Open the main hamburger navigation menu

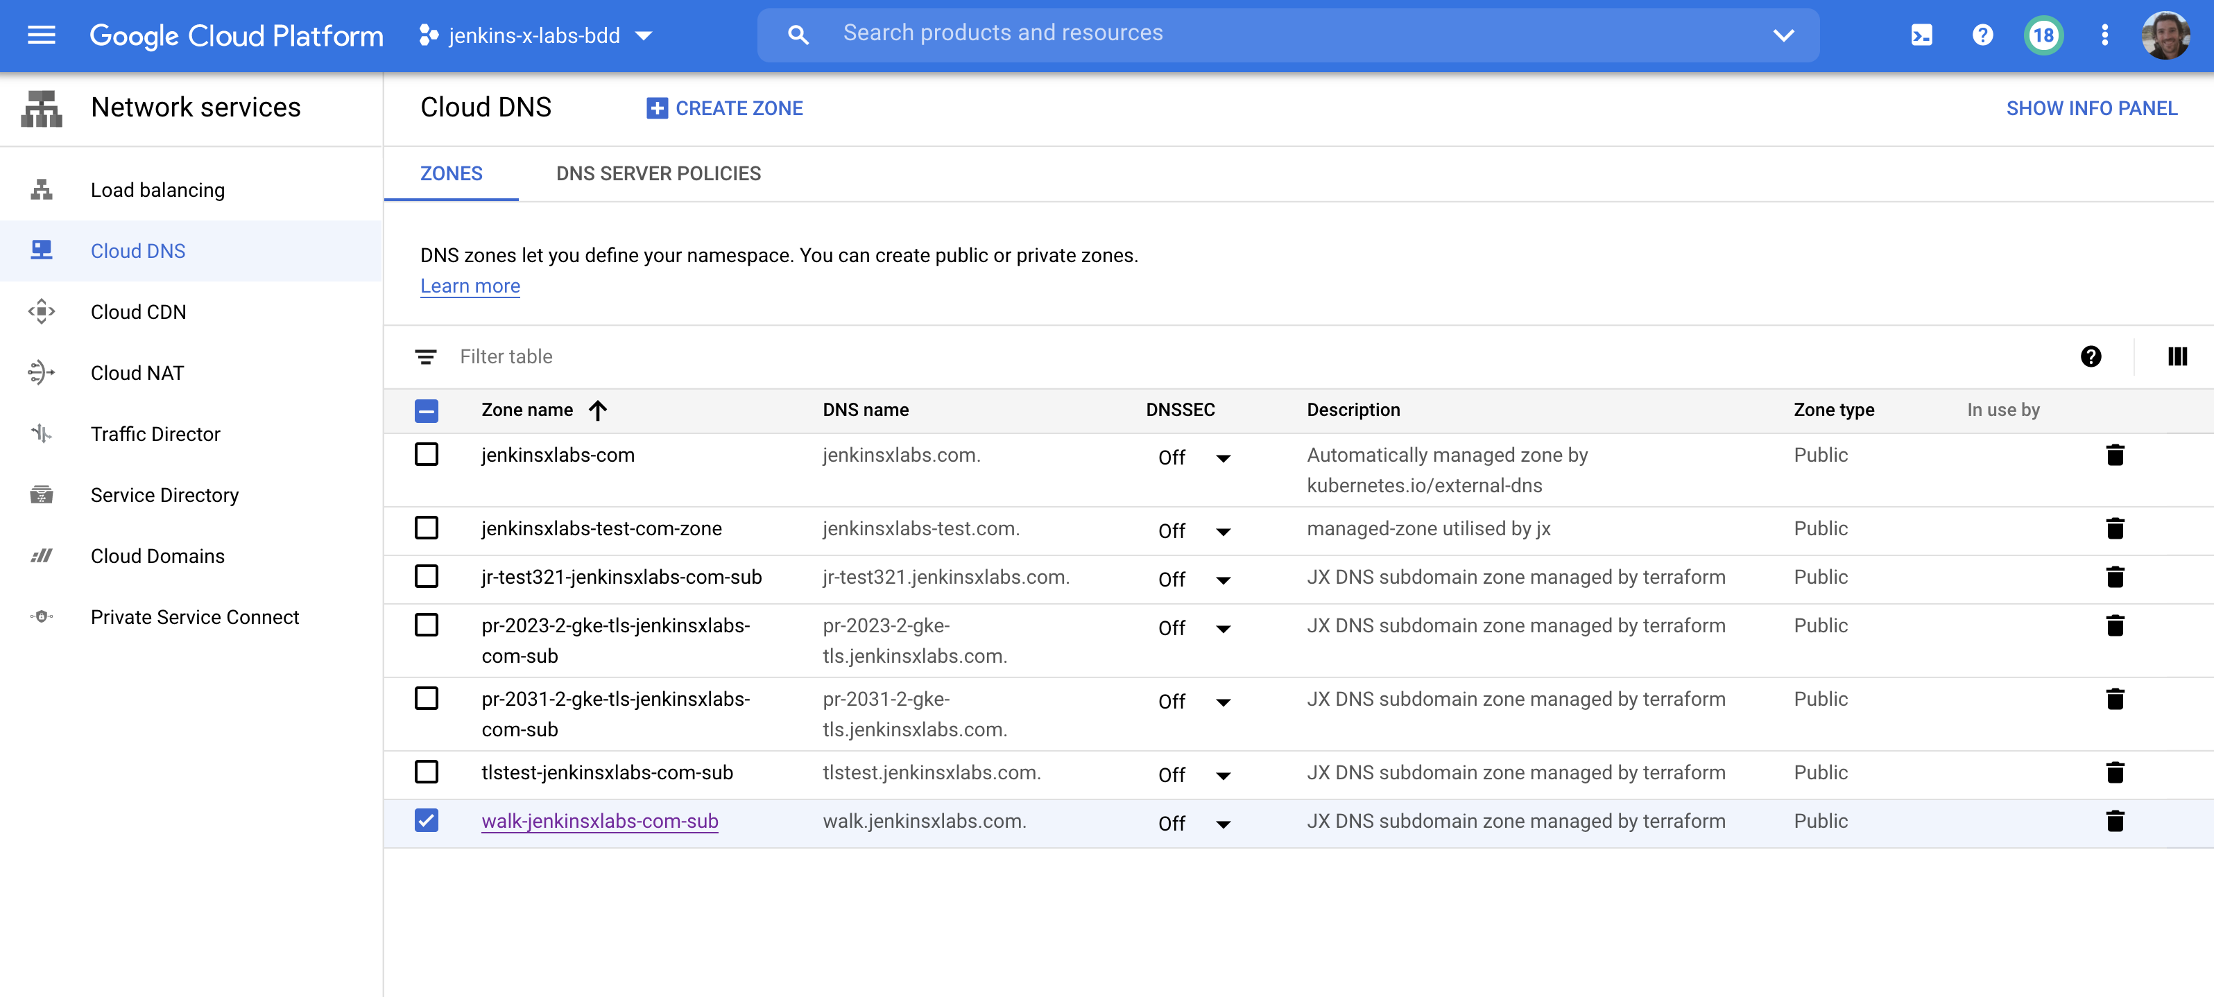(41, 35)
